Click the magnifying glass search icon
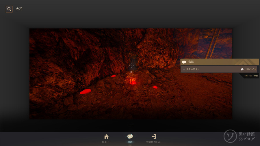Screen dimensions: 260x146 coord(9,9)
